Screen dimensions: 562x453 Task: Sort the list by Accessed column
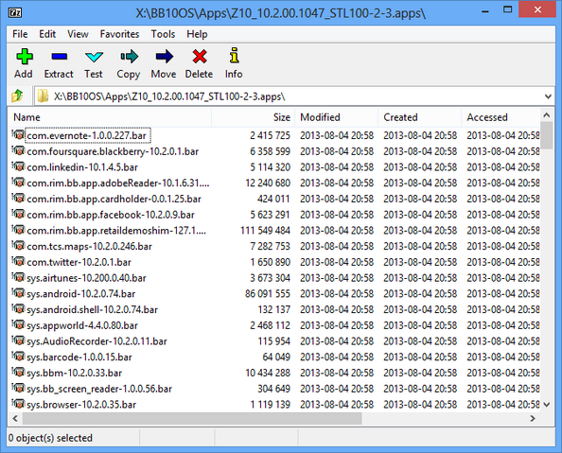click(501, 117)
